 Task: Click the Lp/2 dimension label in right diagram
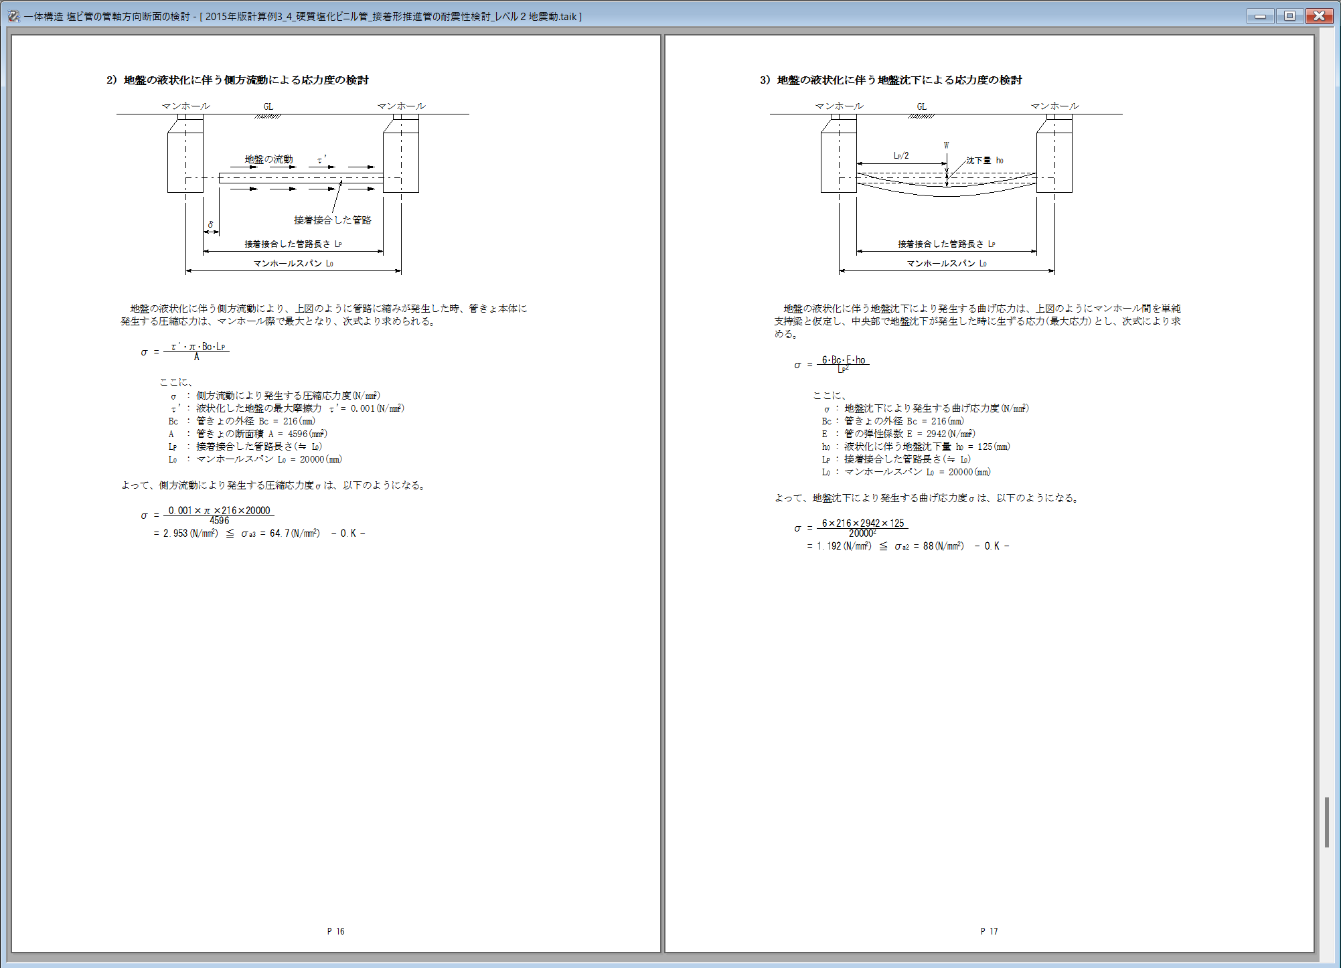[901, 156]
